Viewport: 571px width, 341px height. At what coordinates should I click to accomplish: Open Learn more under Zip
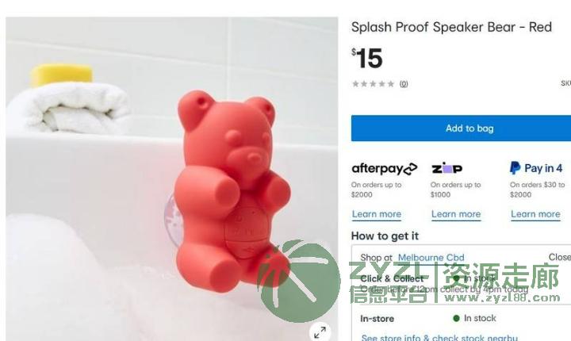coord(456,214)
